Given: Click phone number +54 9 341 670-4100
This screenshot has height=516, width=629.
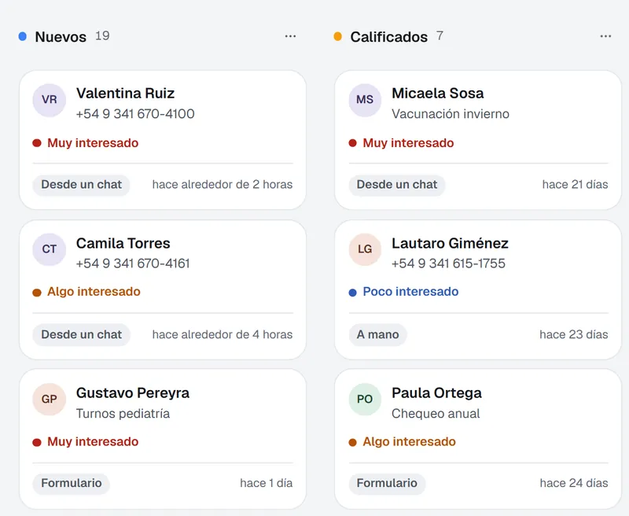Looking at the screenshot, I should click(x=135, y=114).
